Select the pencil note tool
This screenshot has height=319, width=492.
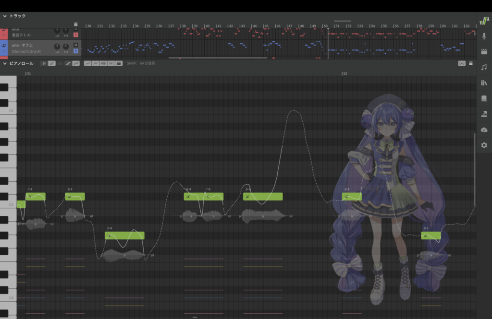coord(52,63)
